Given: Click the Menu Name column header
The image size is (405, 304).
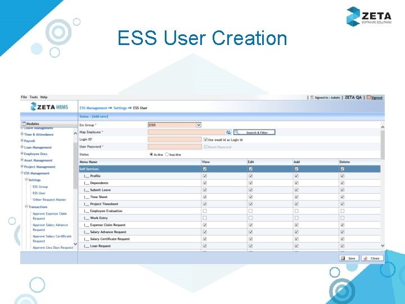Looking at the screenshot, I should pyautogui.click(x=88, y=162).
